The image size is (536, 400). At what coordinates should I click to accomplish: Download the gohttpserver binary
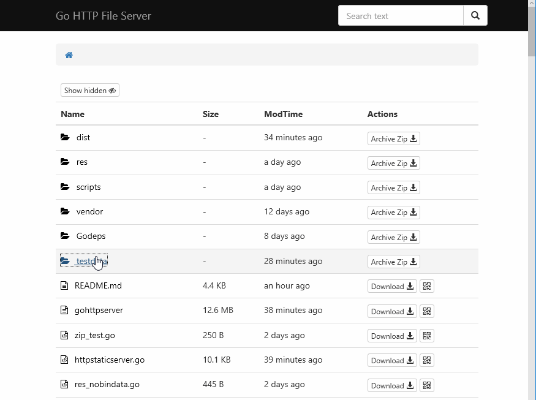pyautogui.click(x=391, y=311)
